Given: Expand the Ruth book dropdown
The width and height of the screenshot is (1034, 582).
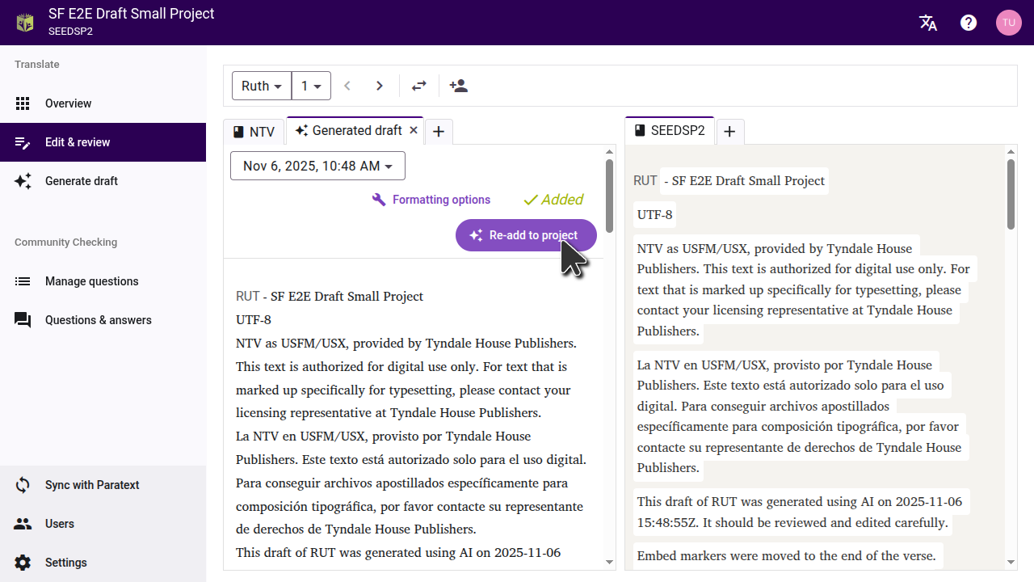Looking at the screenshot, I should pos(262,86).
